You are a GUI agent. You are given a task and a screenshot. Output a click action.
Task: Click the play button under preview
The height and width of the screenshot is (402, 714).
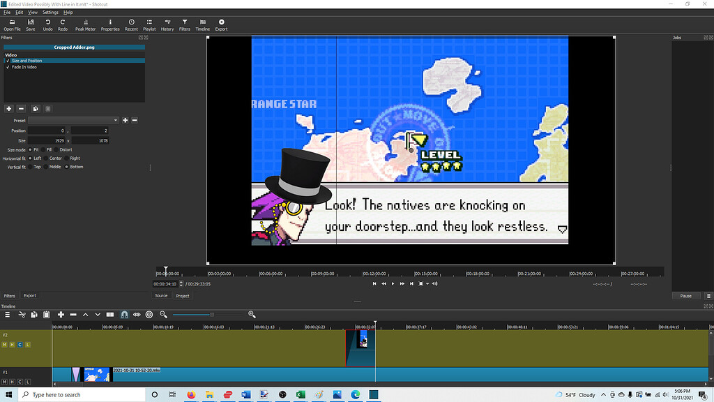(393, 284)
